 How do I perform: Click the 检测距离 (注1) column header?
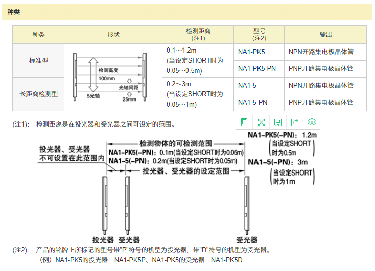point(198,34)
